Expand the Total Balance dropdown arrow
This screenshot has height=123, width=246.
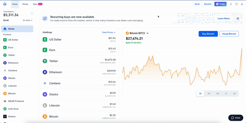pyautogui.click(x=32, y=13)
